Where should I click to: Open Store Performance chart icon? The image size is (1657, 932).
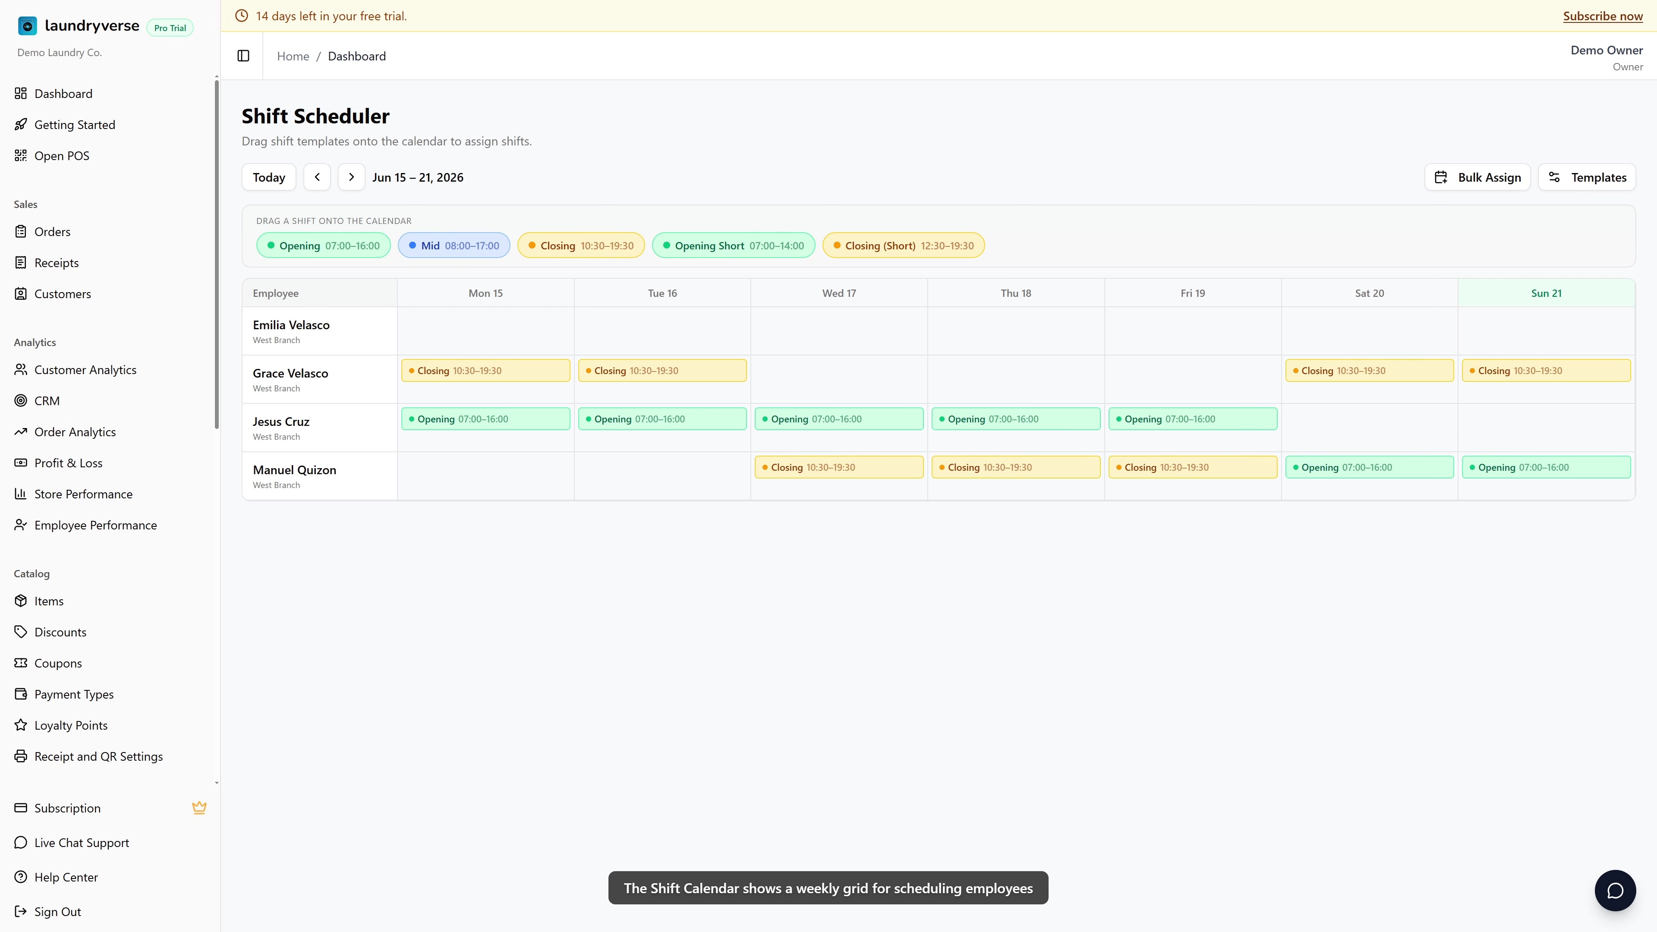(21, 494)
